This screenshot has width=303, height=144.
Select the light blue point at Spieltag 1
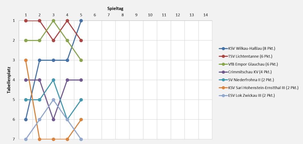click(x=26, y=139)
